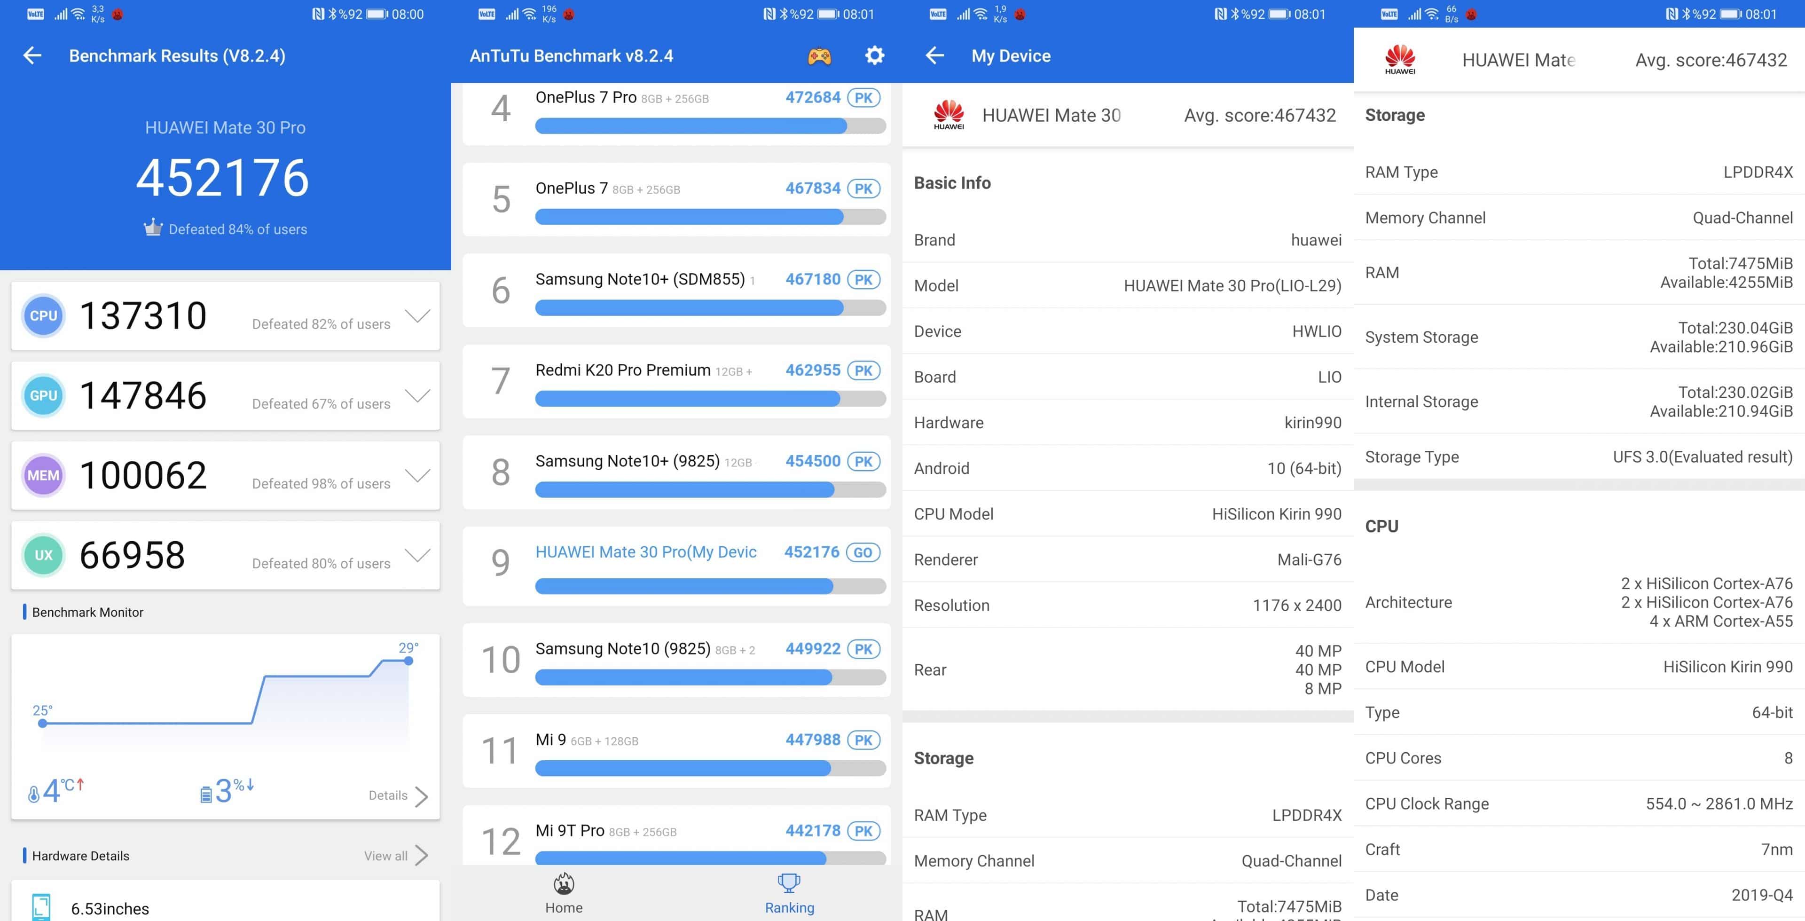
Task: Tap PK button for Mi 9
Action: coord(863,740)
